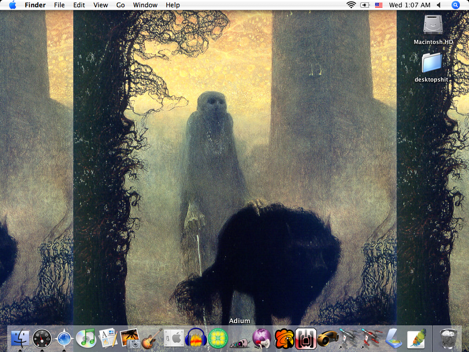This screenshot has width=469, height=352.
Task: Launch iTunes from the Dock
Action: 86,339
